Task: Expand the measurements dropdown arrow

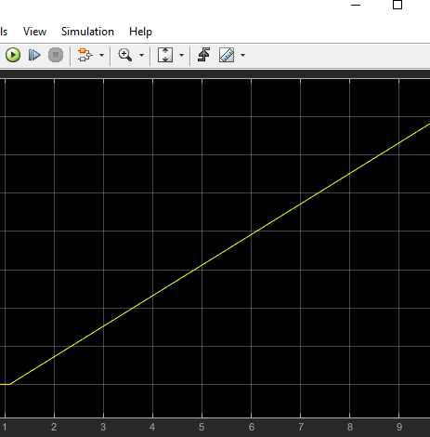Action: coord(242,55)
